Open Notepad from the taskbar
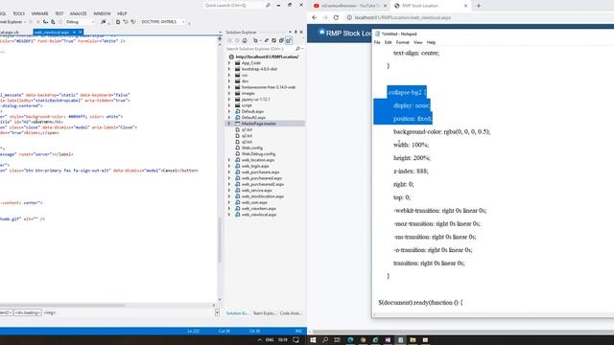This screenshot has height=345, width=614. pos(400,340)
